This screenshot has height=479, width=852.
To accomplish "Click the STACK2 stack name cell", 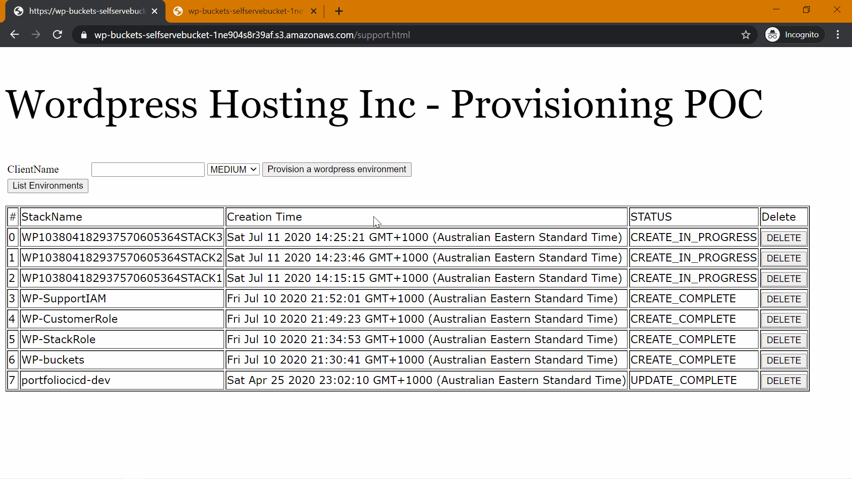I will click(122, 258).
